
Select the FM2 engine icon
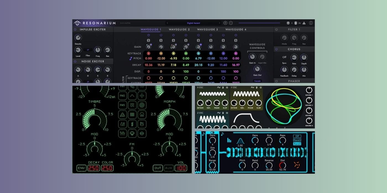click(x=122, y=96)
